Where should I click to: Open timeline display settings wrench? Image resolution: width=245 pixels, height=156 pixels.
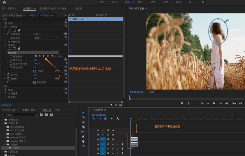point(117,119)
